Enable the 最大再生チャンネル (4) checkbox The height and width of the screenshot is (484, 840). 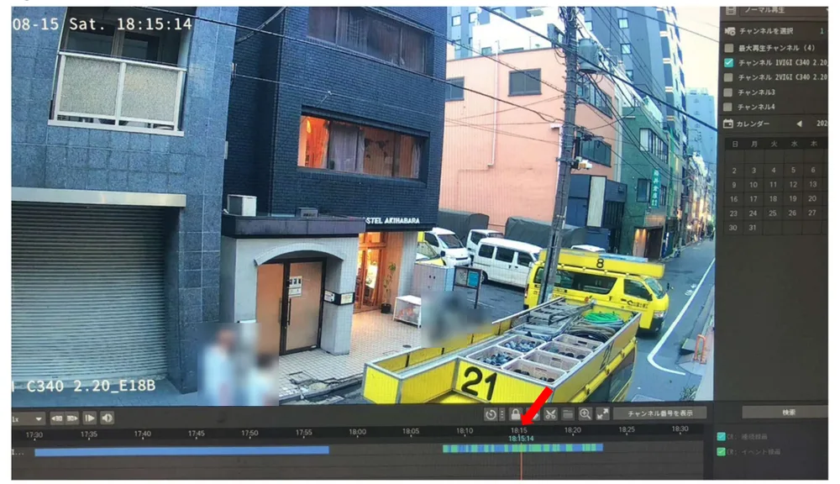pyautogui.click(x=728, y=48)
